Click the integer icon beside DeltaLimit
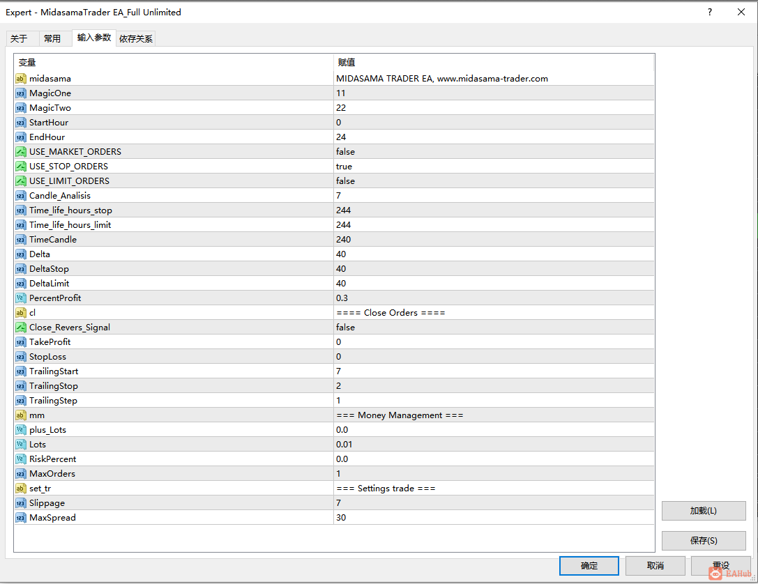The height and width of the screenshot is (584, 758). [x=20, y=284]
